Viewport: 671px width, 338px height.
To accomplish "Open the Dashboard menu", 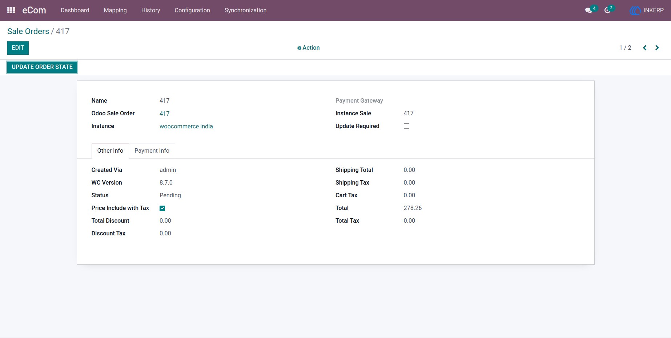I will [x=75, y=11].
